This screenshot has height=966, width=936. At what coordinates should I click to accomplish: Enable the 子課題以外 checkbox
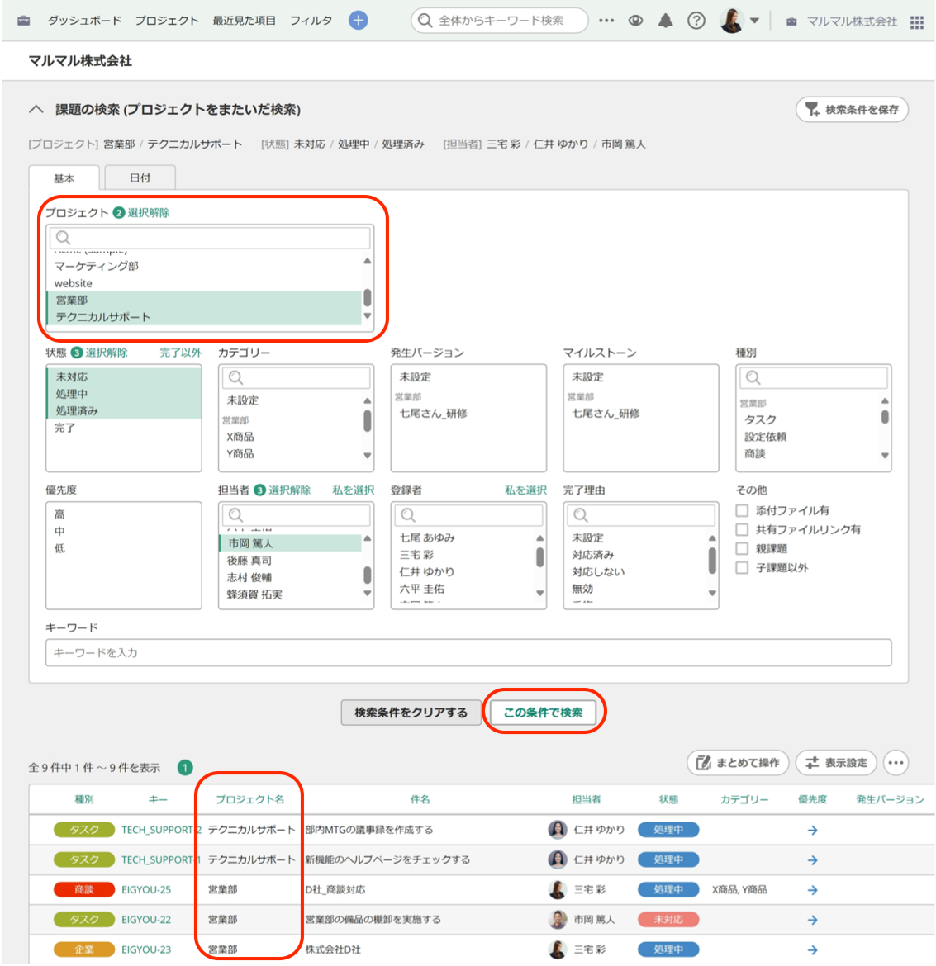(741, 566)
